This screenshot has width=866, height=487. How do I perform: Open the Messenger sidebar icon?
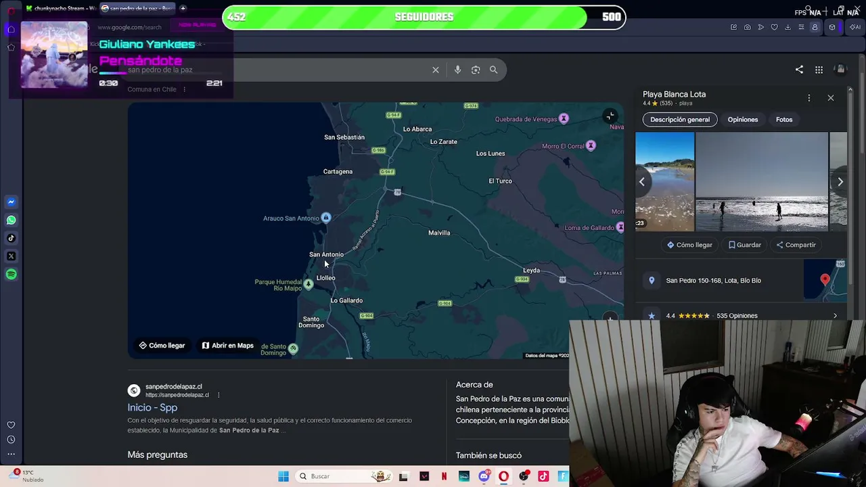pos(11,202)
